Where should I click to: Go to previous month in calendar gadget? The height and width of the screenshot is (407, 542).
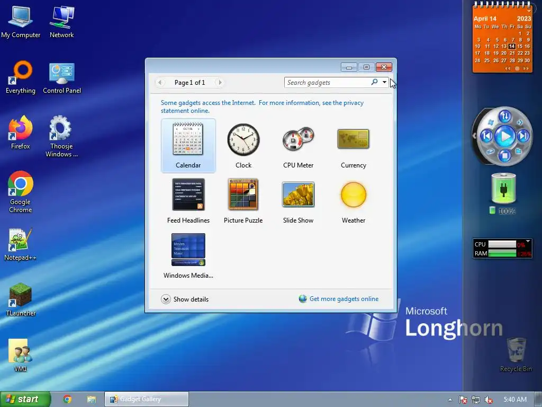(508, 68)
